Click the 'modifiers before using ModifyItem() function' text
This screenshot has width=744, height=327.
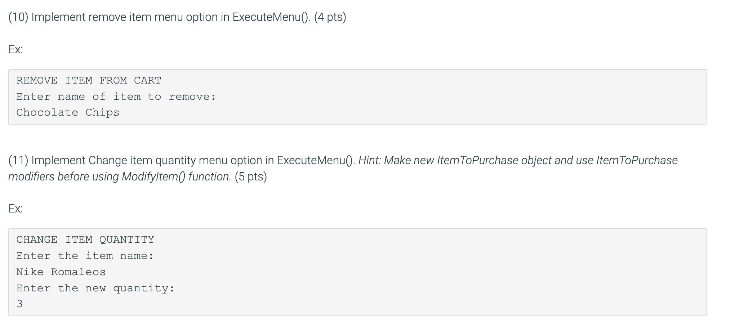tap(120, 176)
